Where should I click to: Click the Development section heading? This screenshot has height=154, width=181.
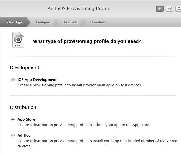pos(25,68)
